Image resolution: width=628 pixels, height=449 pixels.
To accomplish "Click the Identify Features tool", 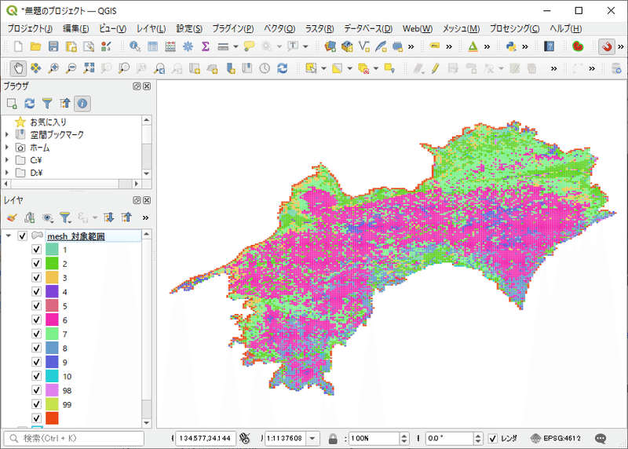I will point(135,47).
